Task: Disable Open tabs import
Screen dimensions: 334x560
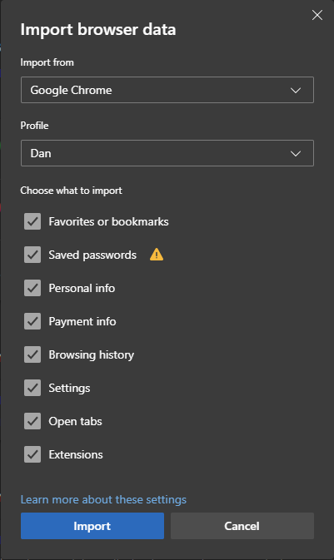Action: [32, 421]
